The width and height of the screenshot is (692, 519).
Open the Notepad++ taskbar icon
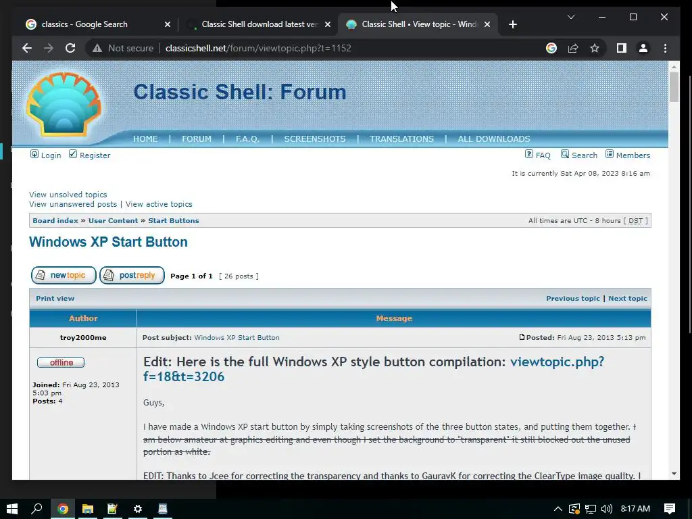click(112, 509)
